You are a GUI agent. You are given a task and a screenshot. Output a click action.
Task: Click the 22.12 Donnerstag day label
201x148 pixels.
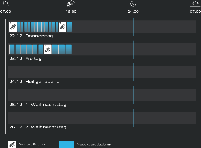pyautogui.click(x=31, y=36)
